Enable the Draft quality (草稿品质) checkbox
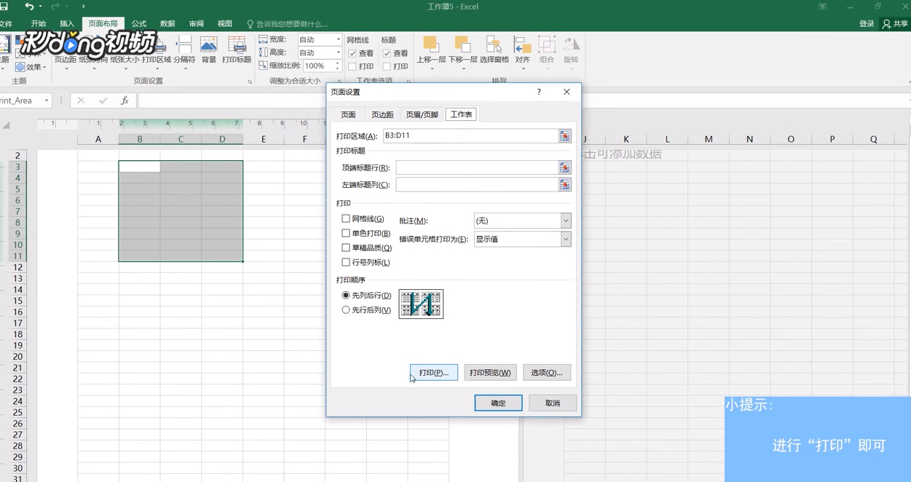This screenshot has height=482, width=911. pos(346,248)
